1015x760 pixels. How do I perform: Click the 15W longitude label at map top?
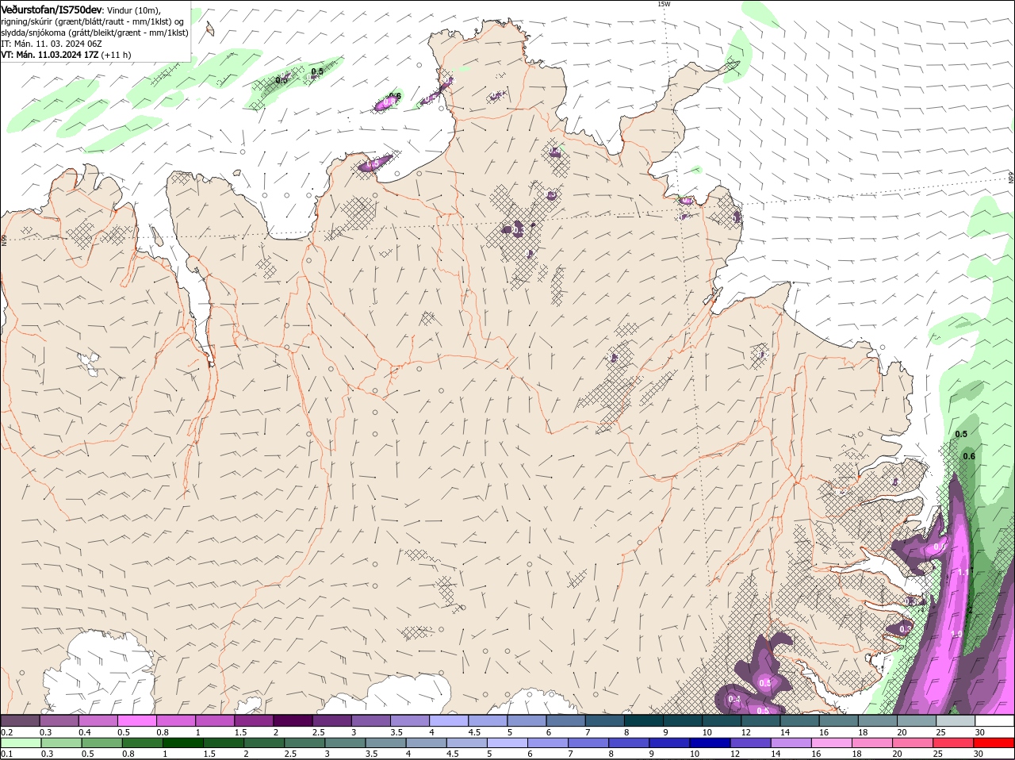point(663,4)
